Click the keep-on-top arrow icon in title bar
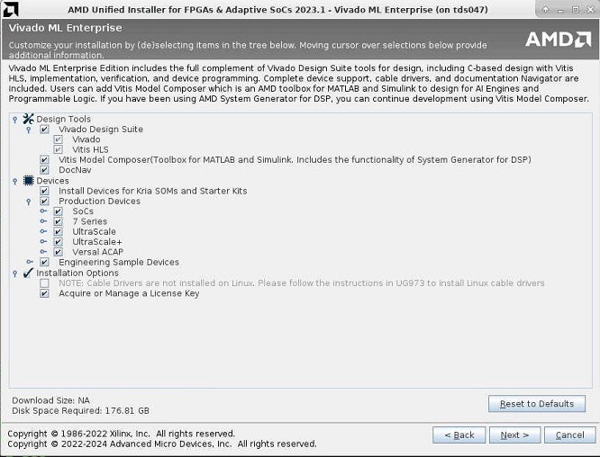600x457 pixels. pos(545,9)
